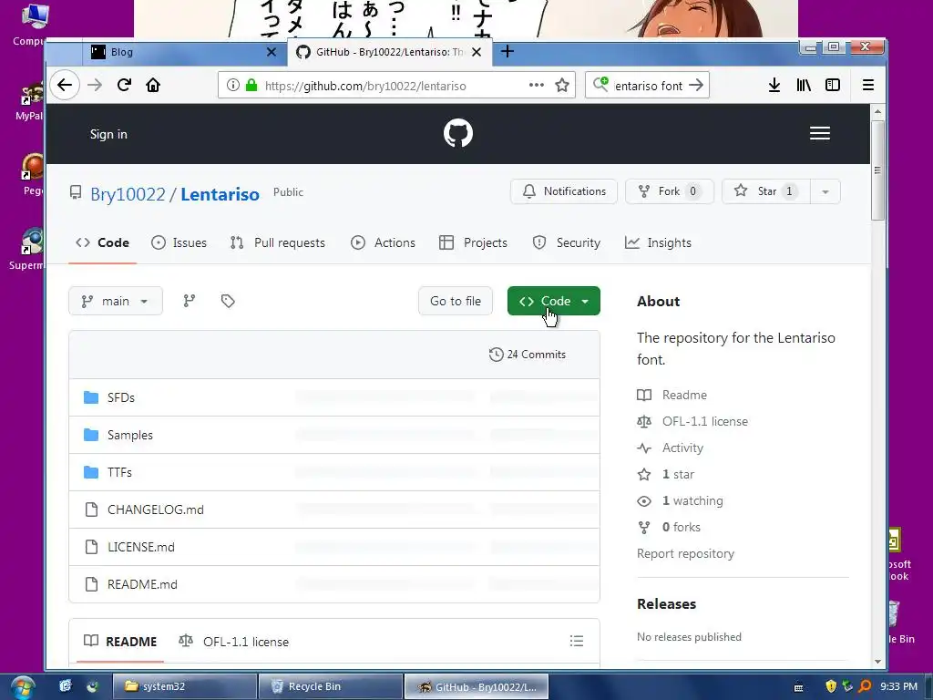Open the LICENSE.md file

141,548
